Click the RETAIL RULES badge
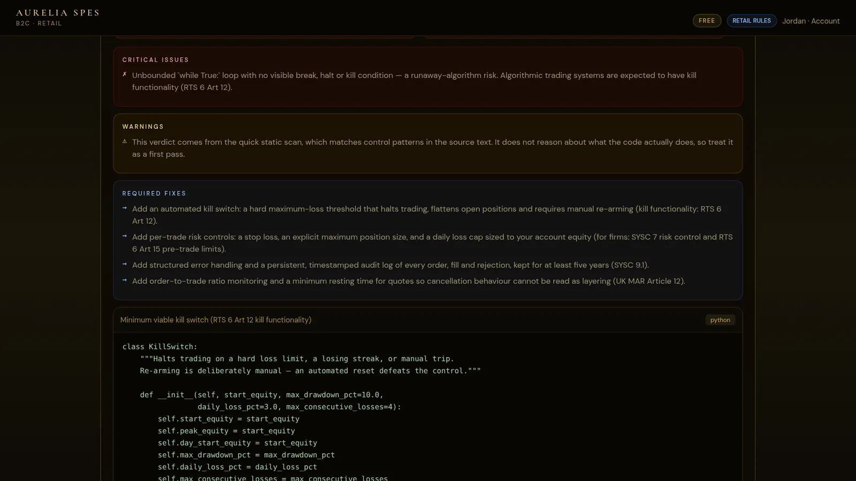 point(751,21)
